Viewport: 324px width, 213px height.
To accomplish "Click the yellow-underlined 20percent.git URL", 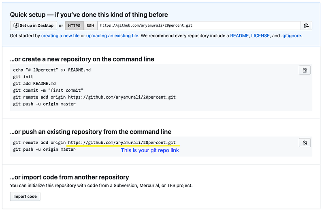I will click(x=122, y=143).
